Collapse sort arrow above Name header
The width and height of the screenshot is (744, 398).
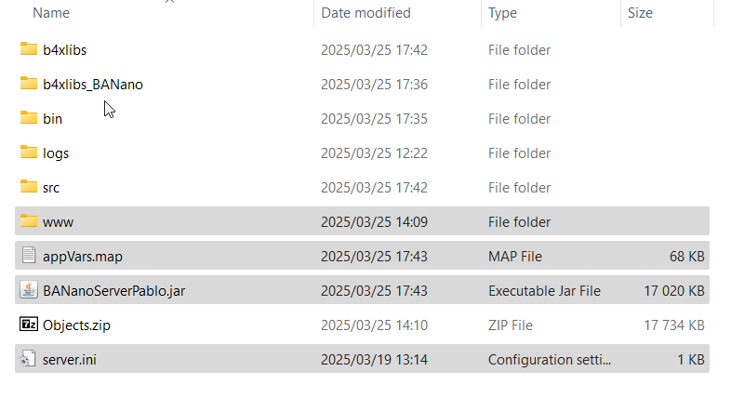tap(169, 2)
